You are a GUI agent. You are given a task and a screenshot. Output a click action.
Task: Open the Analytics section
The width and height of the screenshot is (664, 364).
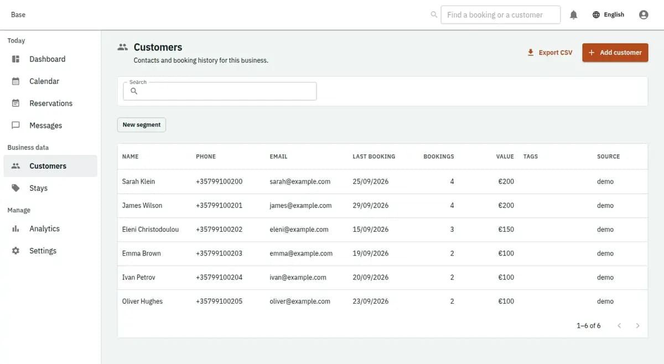click(50, 228)
